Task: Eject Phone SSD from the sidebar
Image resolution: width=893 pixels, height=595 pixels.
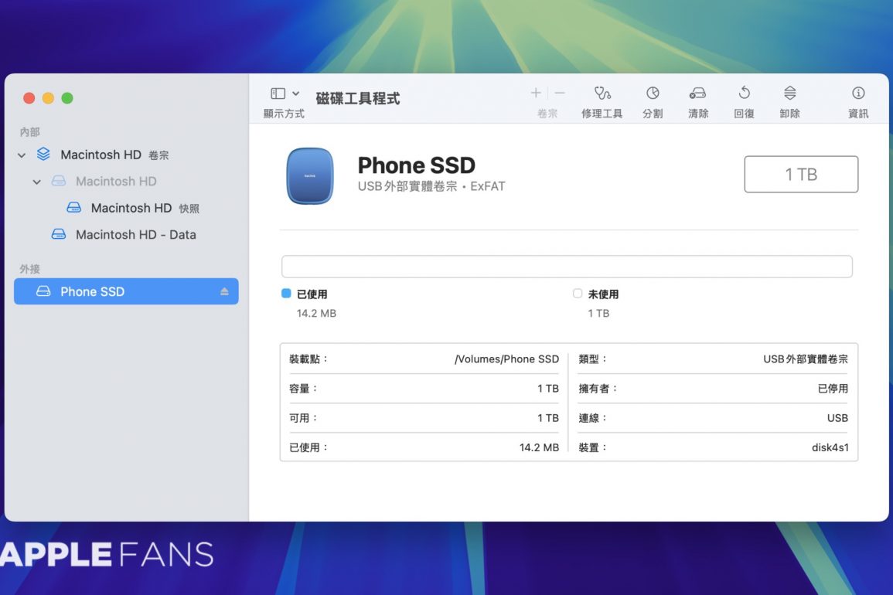Action: click(224, 291)
